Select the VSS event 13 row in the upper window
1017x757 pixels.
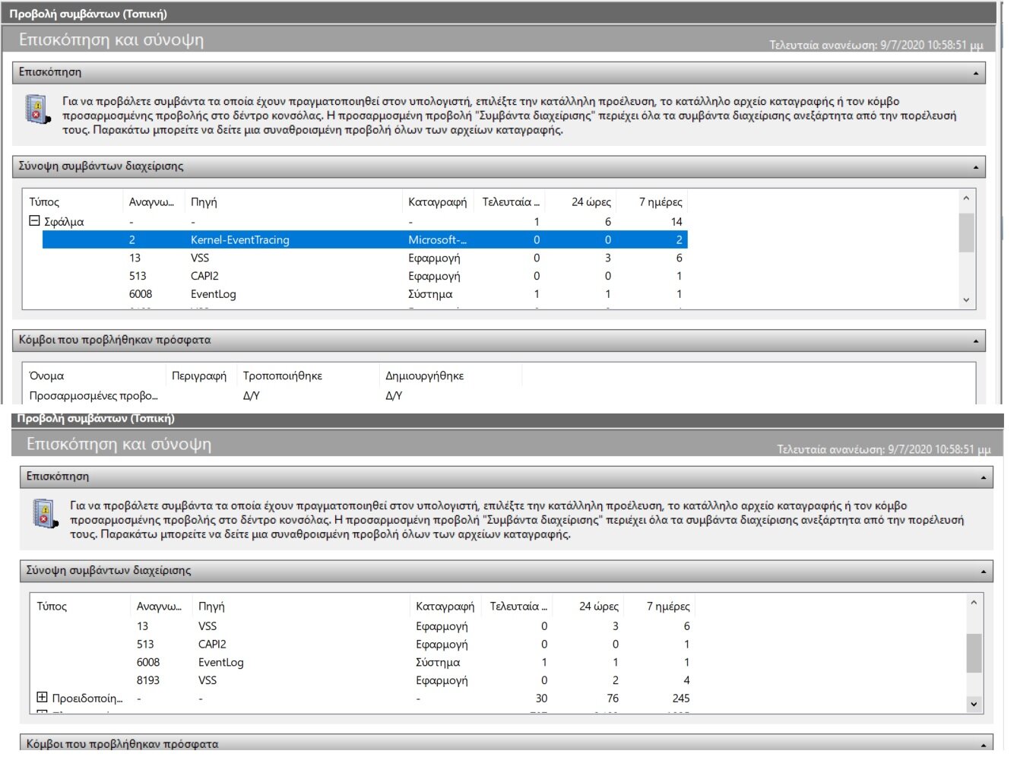(365, 258)
